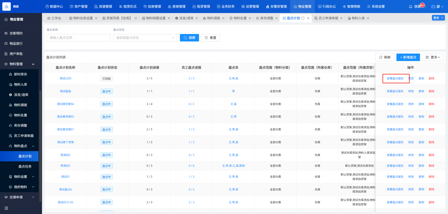
Task: Click the 新增盘点 button
Action: 408,57
